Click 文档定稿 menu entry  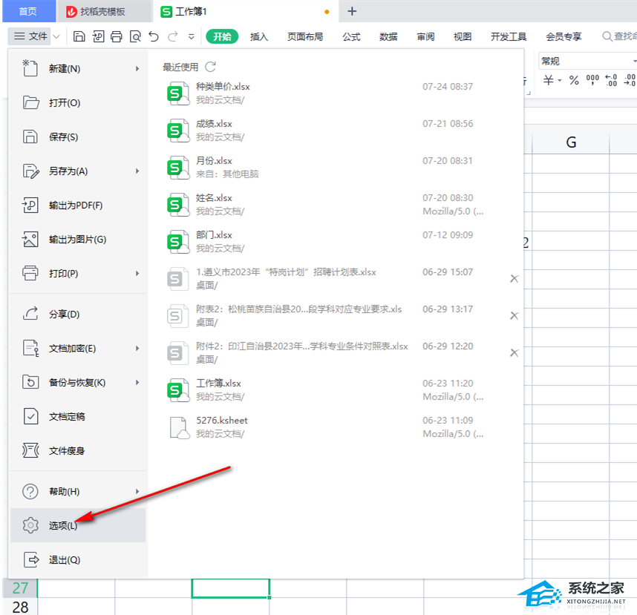click(x=78, y=416)
